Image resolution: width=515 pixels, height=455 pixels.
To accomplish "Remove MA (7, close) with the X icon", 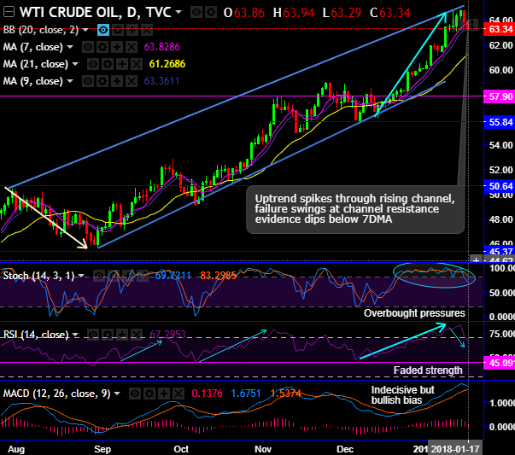I will point(132,47).
